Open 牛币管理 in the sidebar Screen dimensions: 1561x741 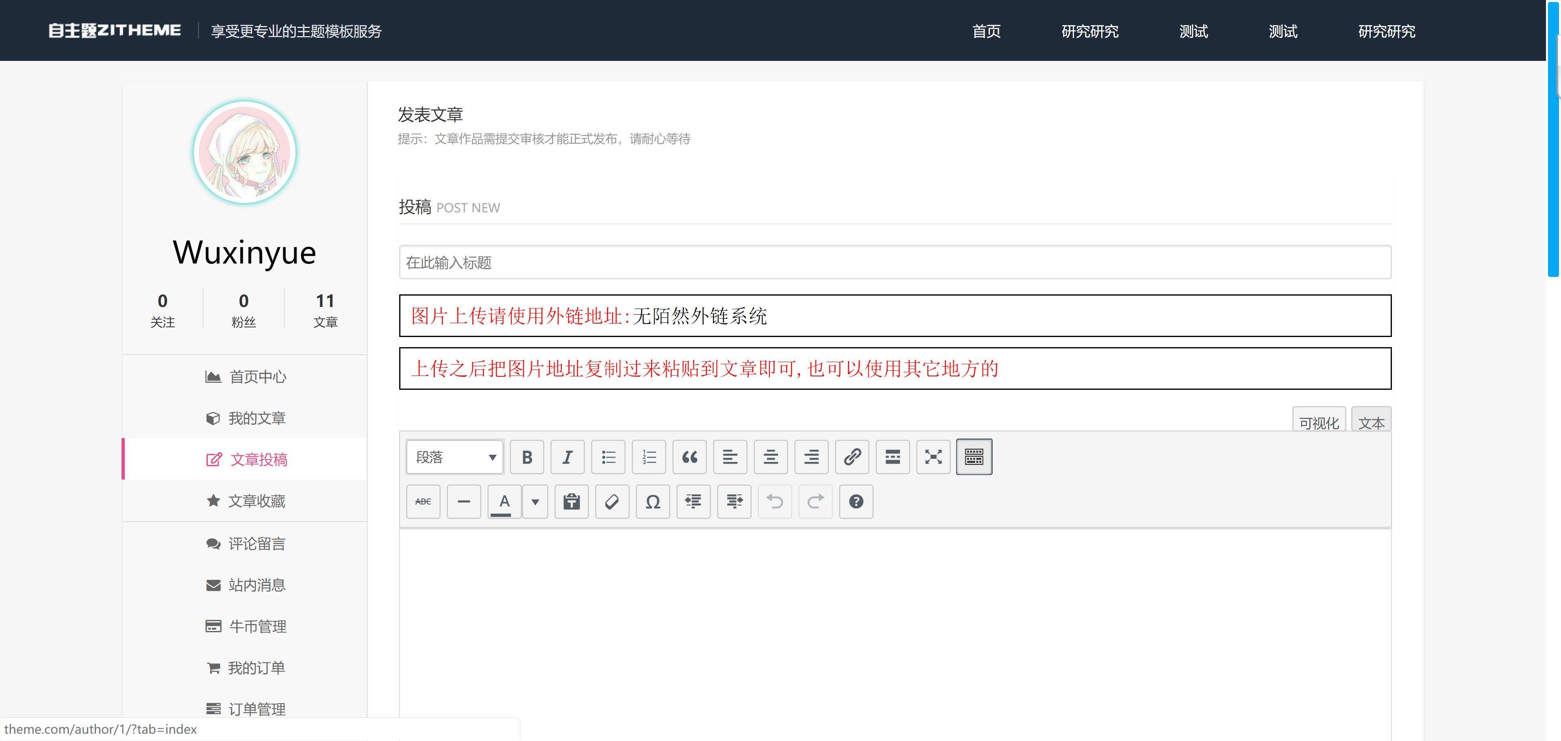point(246,627)
